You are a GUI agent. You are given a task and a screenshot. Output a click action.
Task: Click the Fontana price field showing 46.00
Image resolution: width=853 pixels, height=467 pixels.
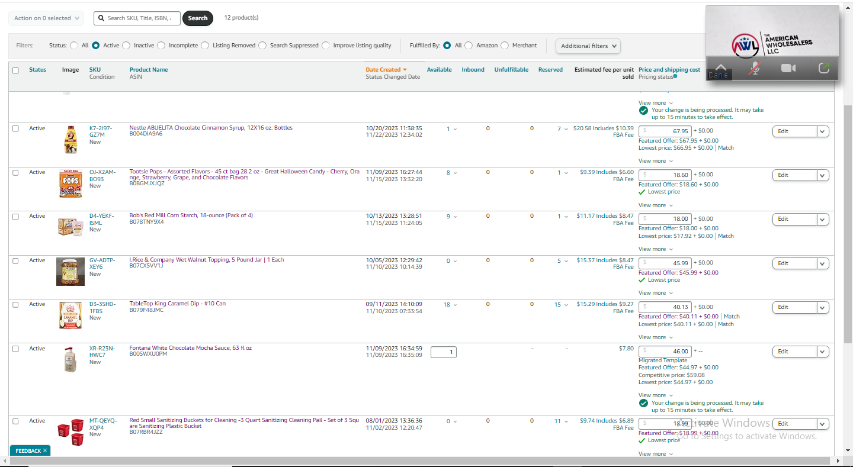pos(665,351)
